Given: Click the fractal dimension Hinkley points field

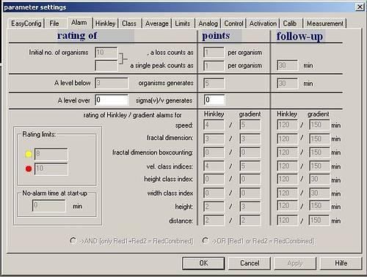Looking at the screenshot, I should click(x=214, y=138).
